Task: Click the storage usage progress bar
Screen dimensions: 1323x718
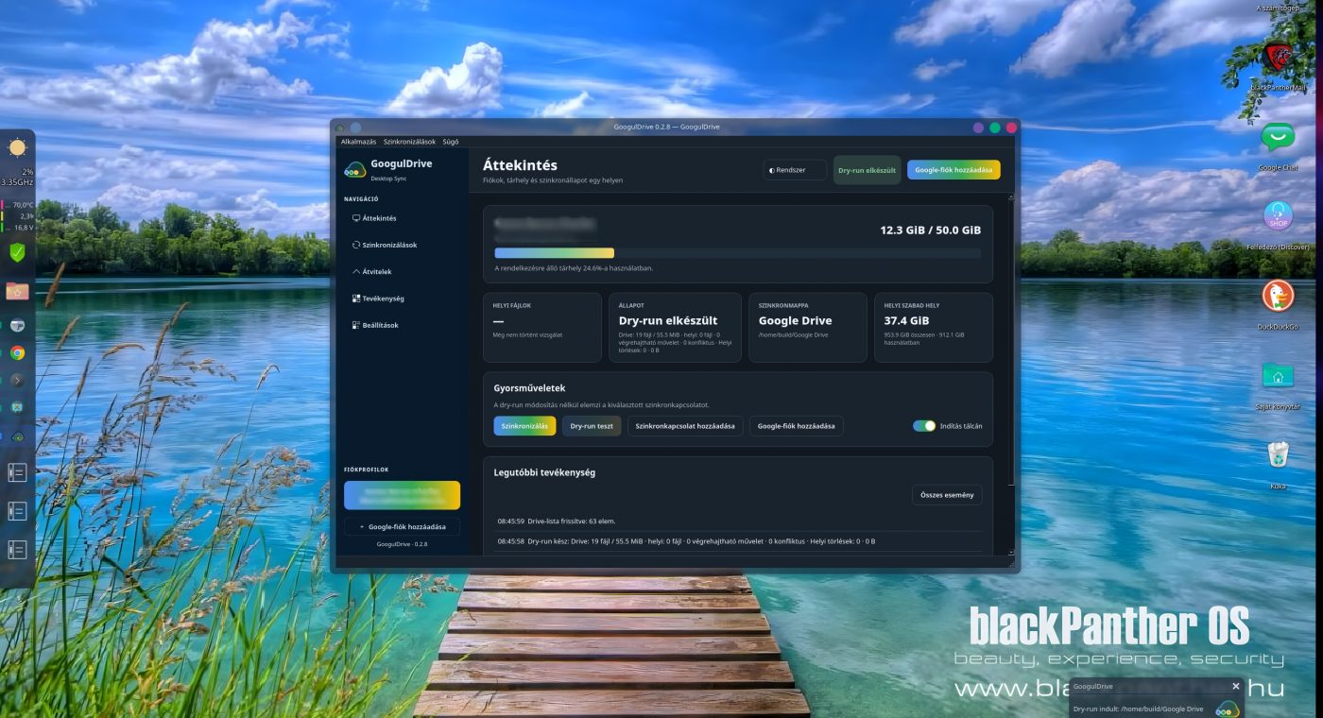Action: coord(737,253)
